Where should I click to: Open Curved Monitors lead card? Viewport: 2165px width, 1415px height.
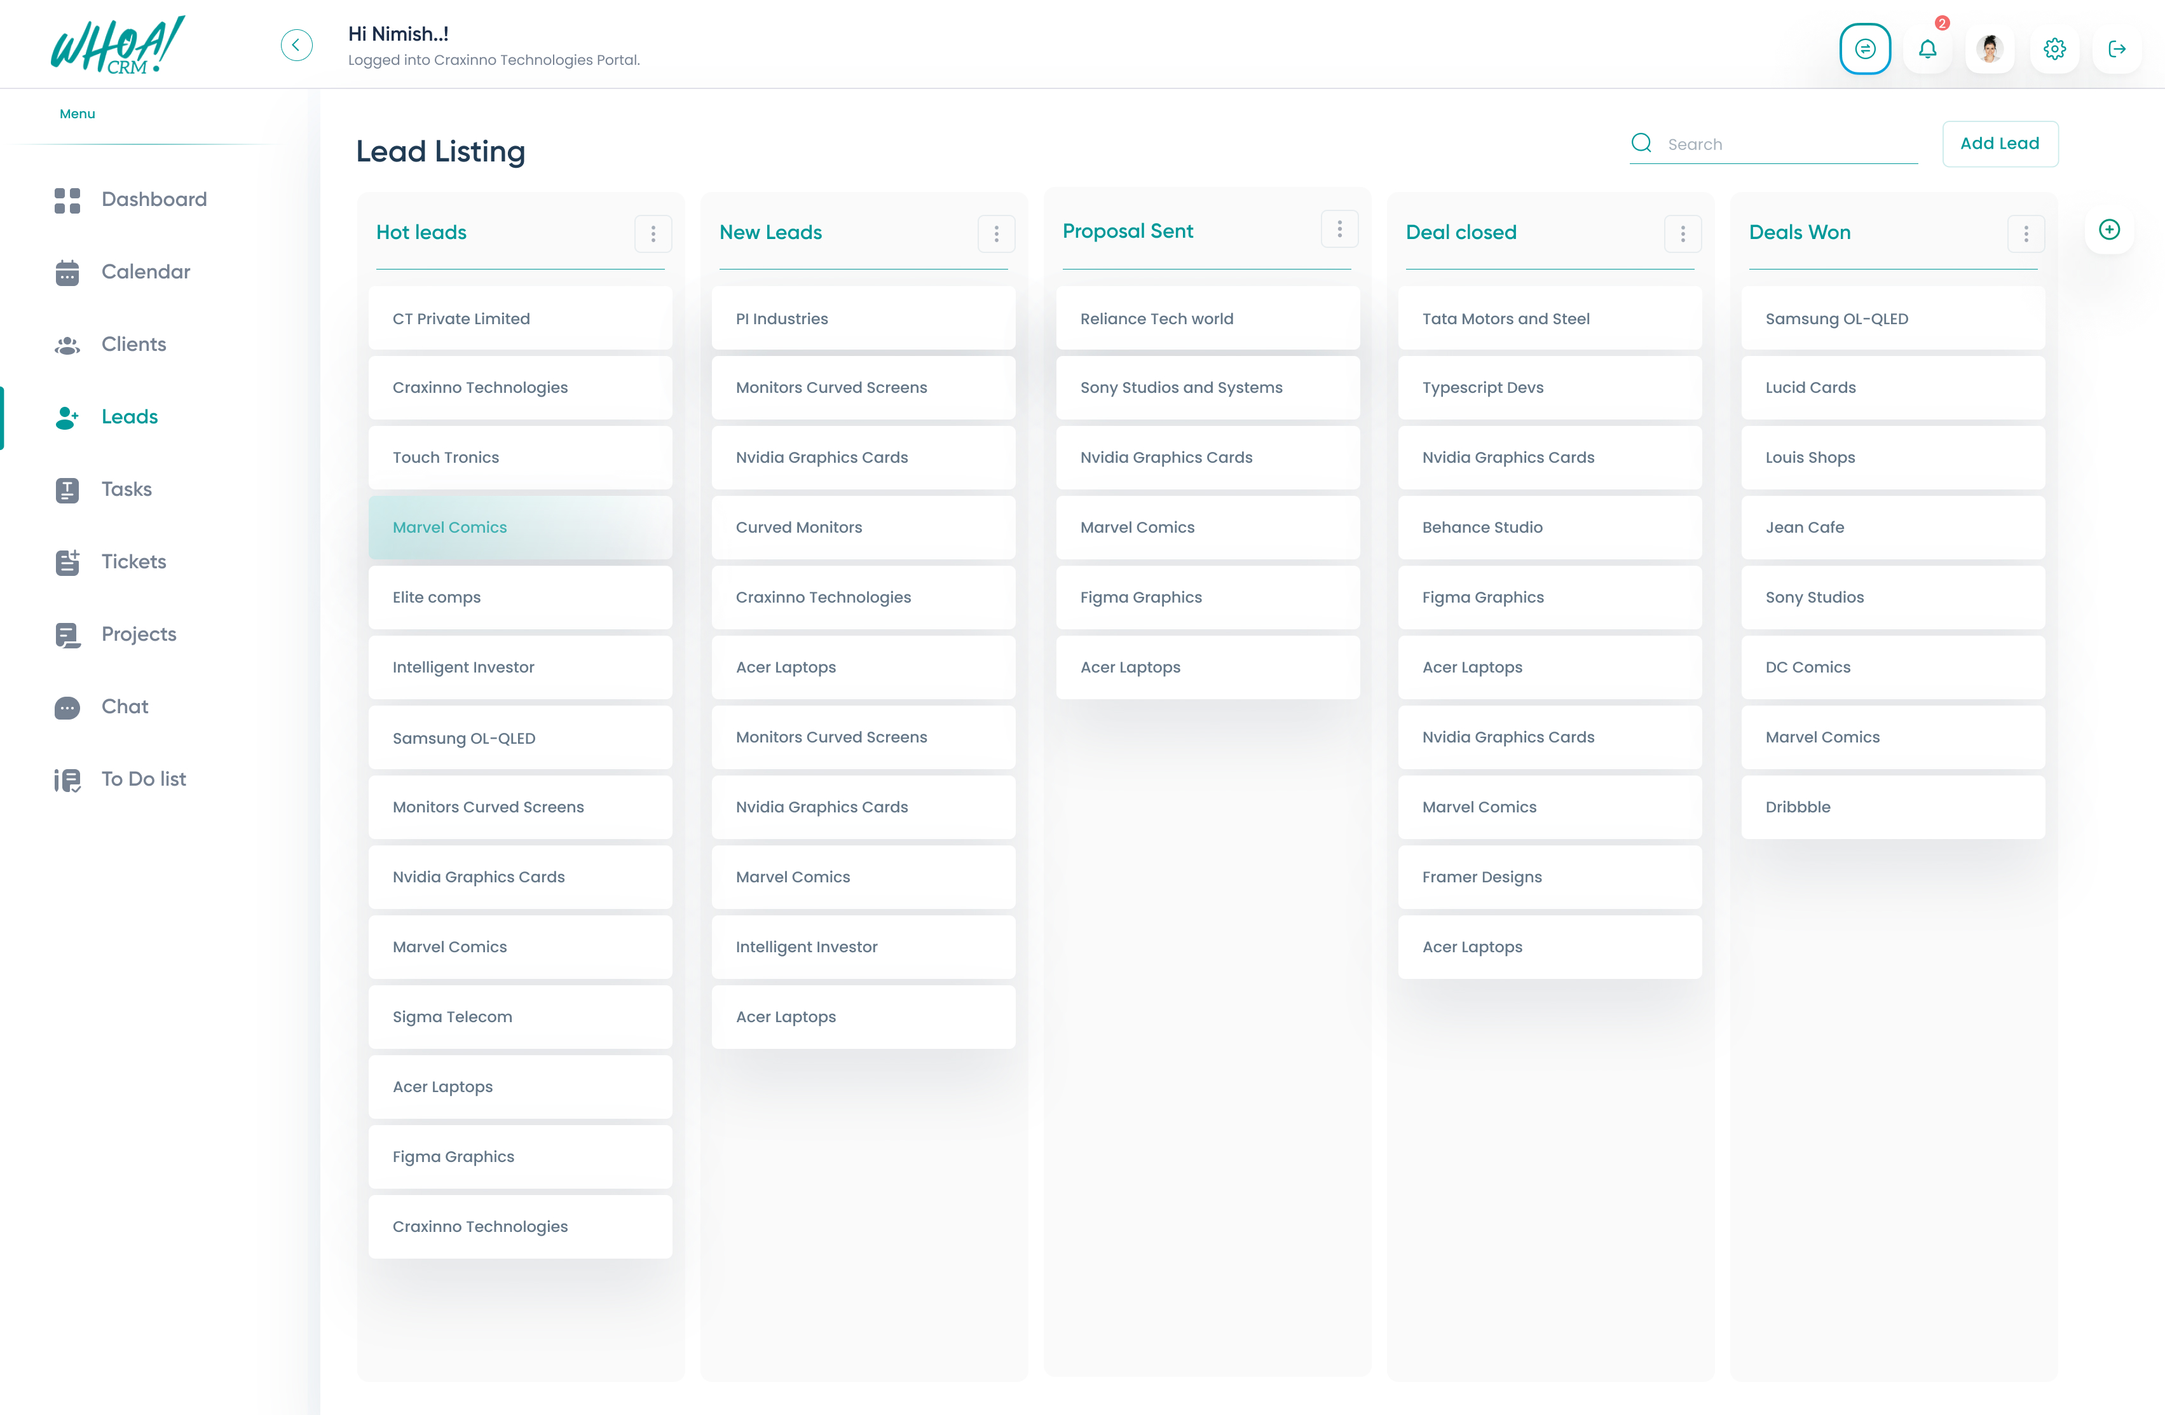click(x=863, y=528)
